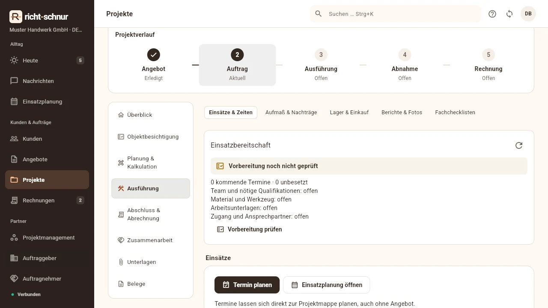Select the Auftrag step in Projektverlauf
This screenshot has width=548, height=308.
tap(237, 65)
